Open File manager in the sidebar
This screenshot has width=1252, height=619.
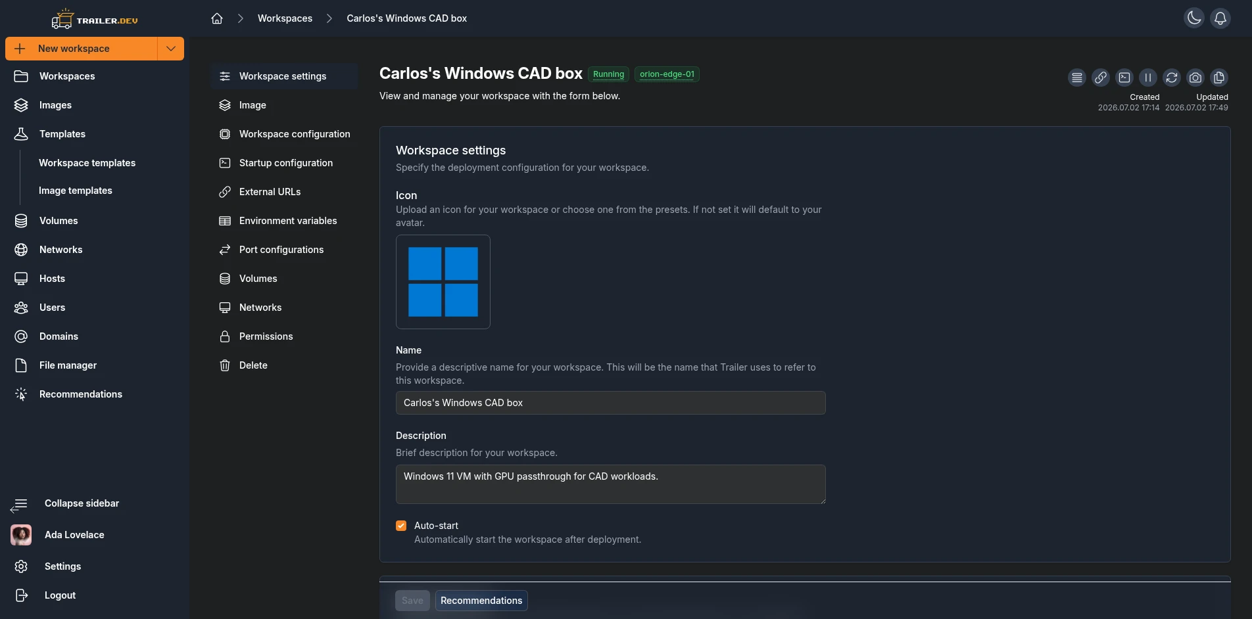tap(95, 365)
